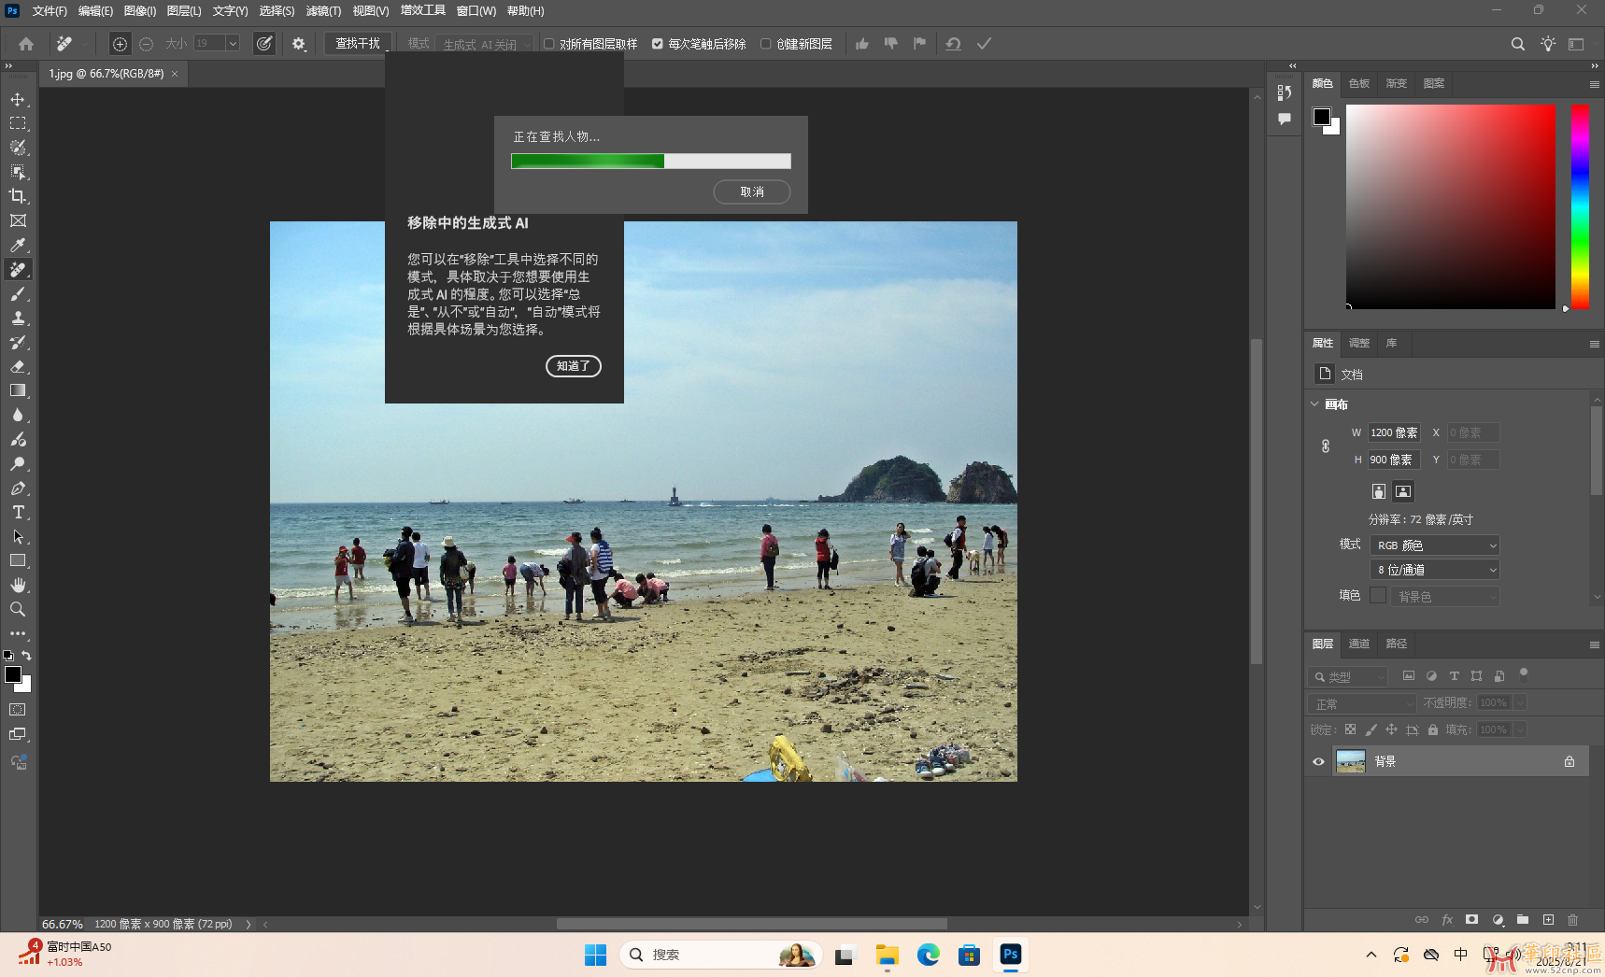Switch to the 库 tab
The width and height of the screenshot is (1605, 977).
coord(1392,343)
